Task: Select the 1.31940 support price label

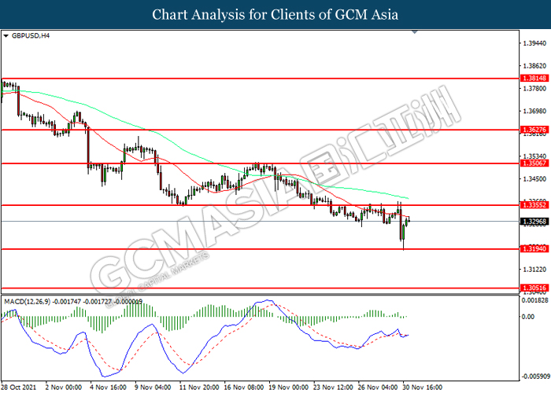Action: pos(534,249)
